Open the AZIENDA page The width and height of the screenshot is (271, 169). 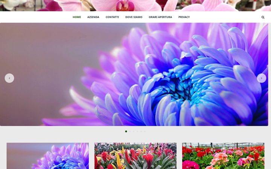pyautogui.click(x=93, y=17)
